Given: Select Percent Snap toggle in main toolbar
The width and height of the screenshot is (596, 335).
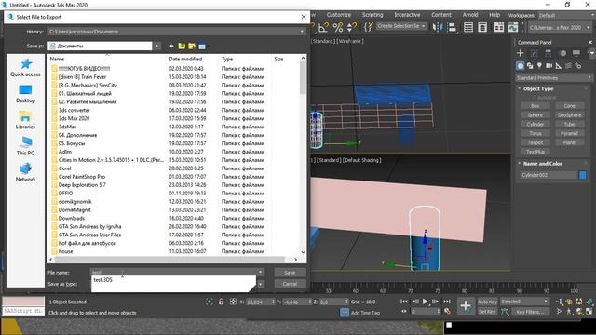Looking at the screenshot, I should tap(337, 27).
